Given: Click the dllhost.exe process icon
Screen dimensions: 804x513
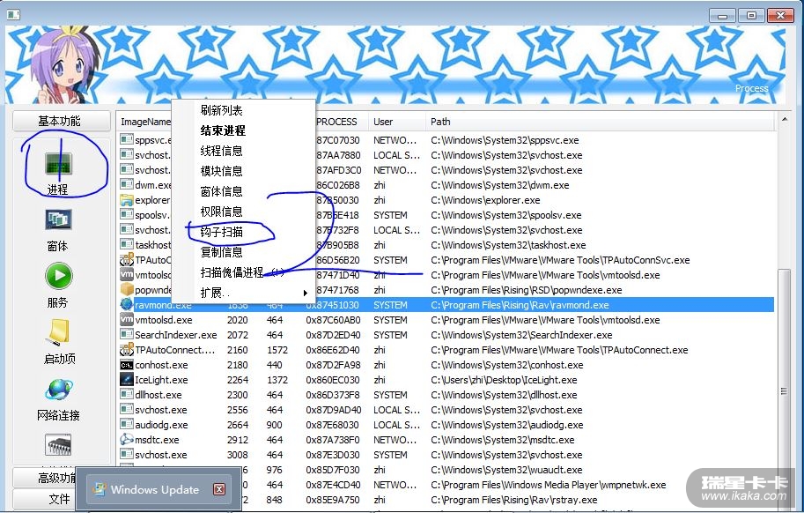Looking at the screenshot, I should click(126, 395).
